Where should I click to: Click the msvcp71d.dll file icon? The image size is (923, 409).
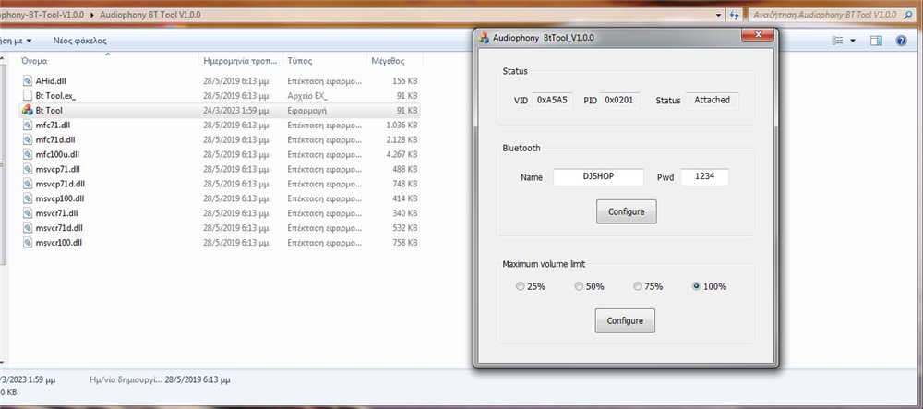[27, 184]
